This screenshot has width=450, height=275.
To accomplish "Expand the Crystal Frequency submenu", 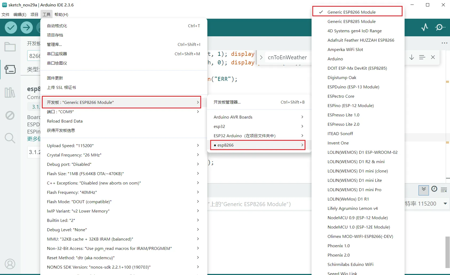I will (124, 155).
